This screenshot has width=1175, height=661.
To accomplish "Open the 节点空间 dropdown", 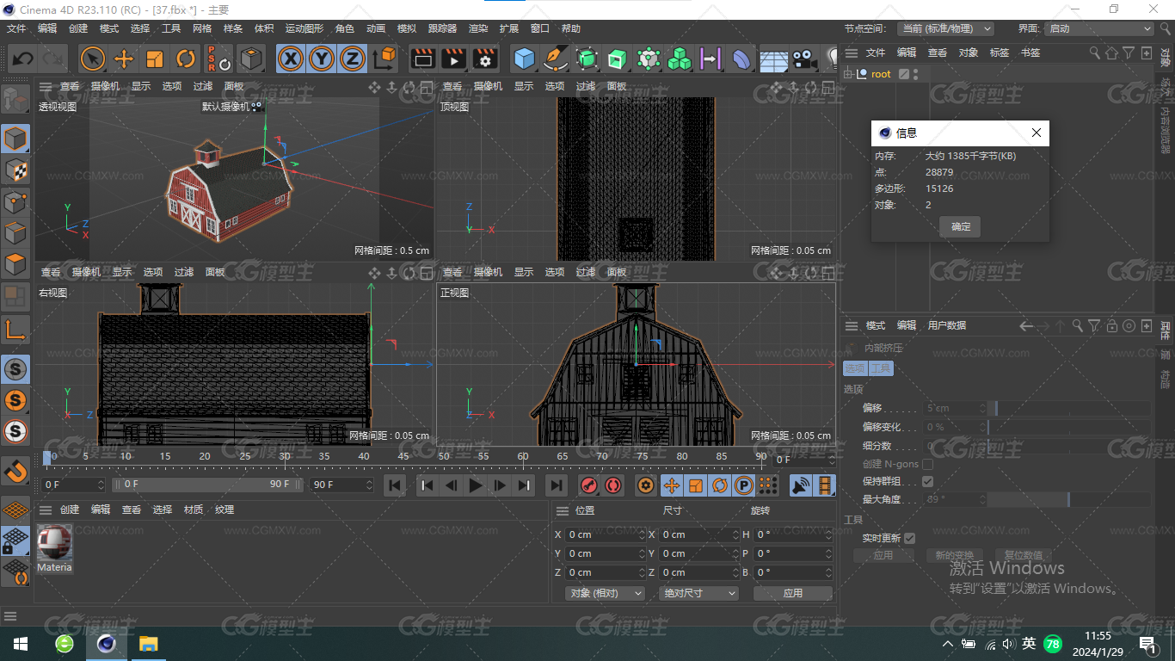I will pyautogui.click(x=945, y=28).
